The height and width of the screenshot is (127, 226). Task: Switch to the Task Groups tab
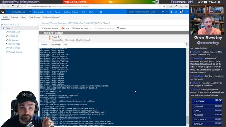click(35, 17)
